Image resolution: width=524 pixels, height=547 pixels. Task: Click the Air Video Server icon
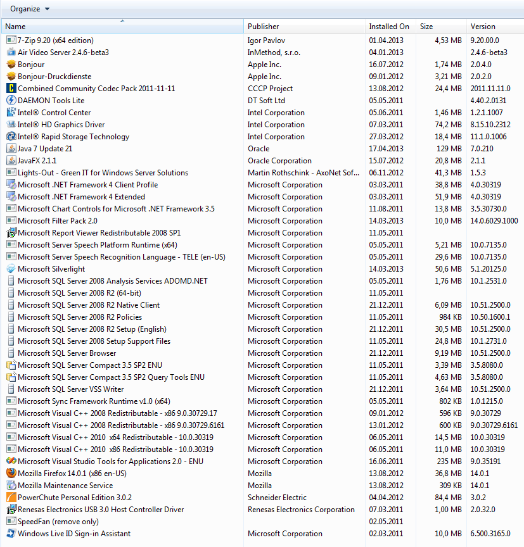(11, 53)
